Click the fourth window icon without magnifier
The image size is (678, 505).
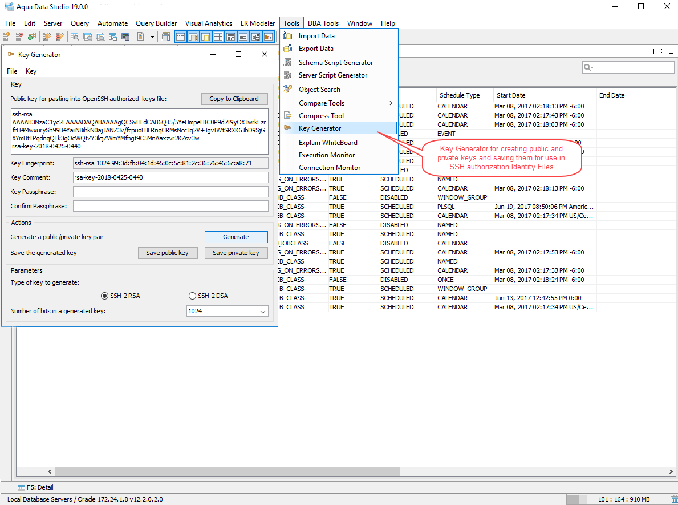pyautogui.click(x=113, y=37)
